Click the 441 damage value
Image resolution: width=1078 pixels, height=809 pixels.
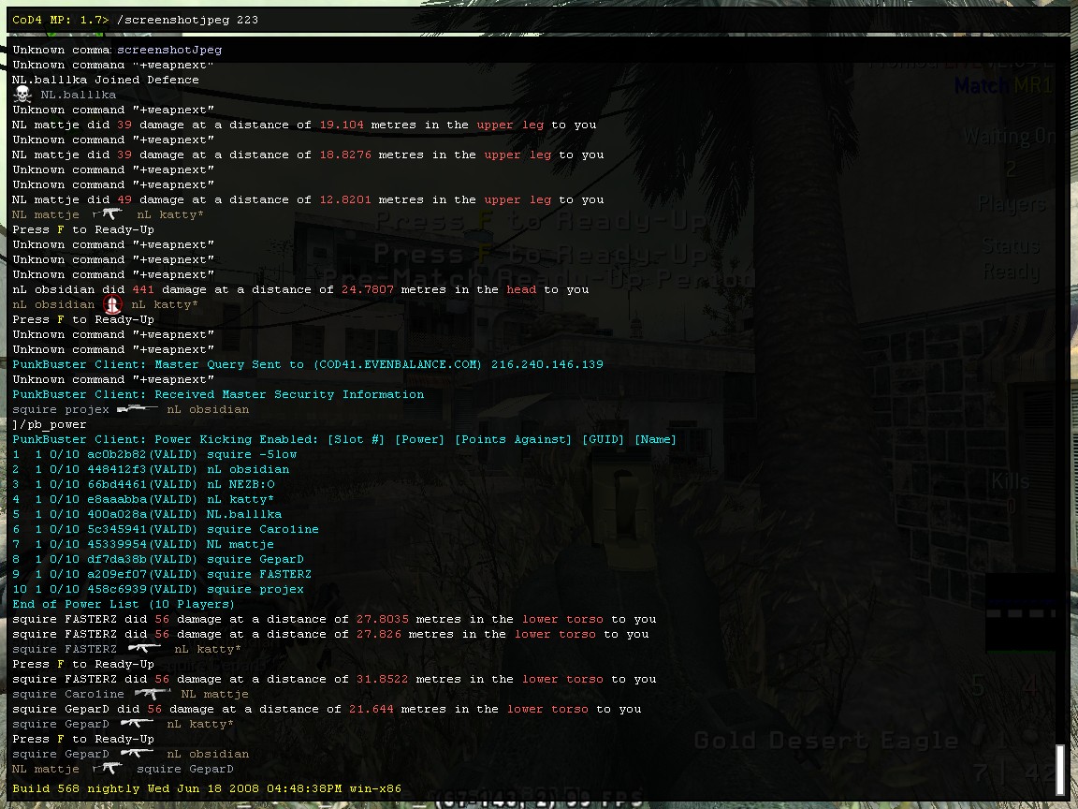click(x=143, y=289)
